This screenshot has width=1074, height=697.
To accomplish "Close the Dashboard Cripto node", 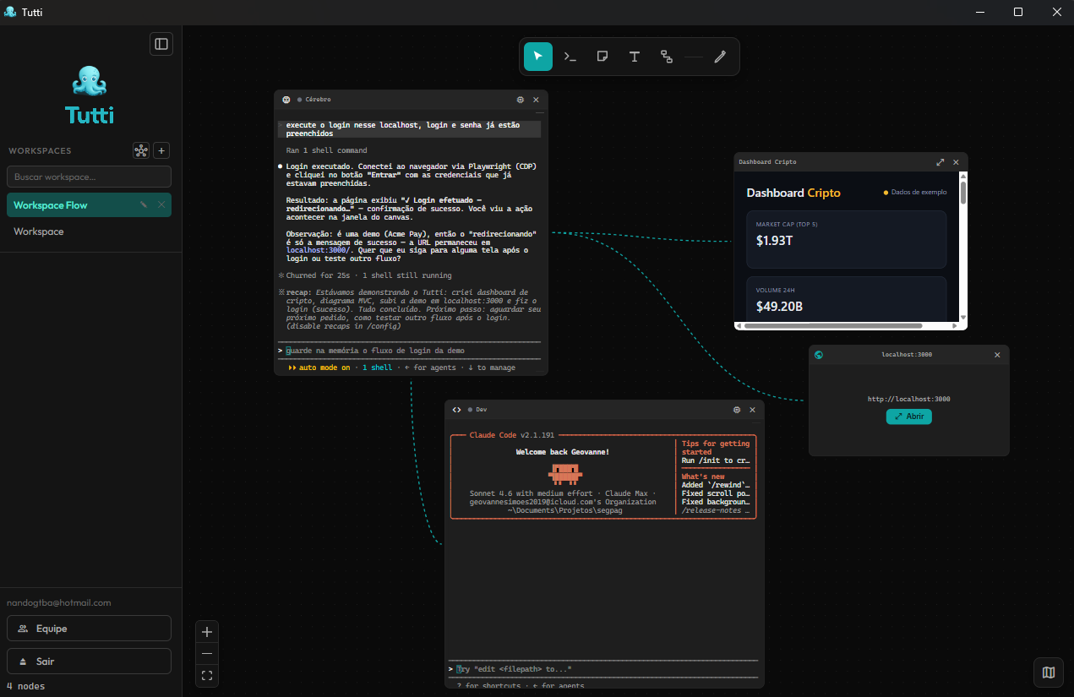I will tap(956, 162).
